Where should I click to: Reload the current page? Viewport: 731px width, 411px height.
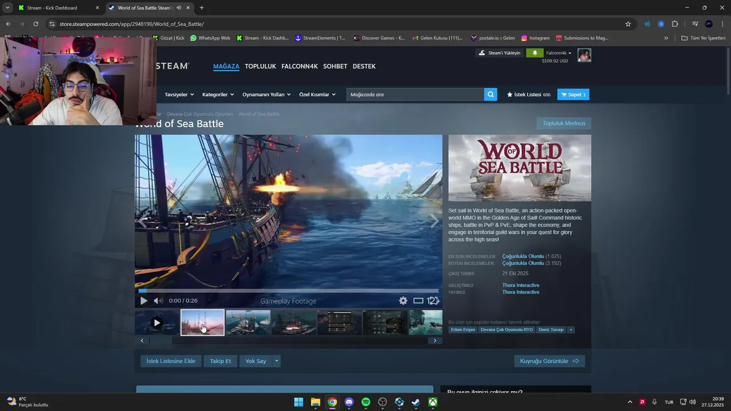35,24
